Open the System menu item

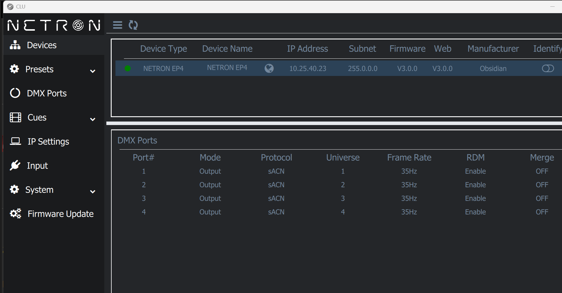point(54,190)
